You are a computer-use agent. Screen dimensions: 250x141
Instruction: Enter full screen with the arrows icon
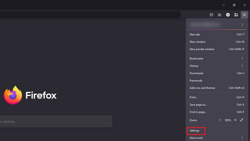point(241,120)
